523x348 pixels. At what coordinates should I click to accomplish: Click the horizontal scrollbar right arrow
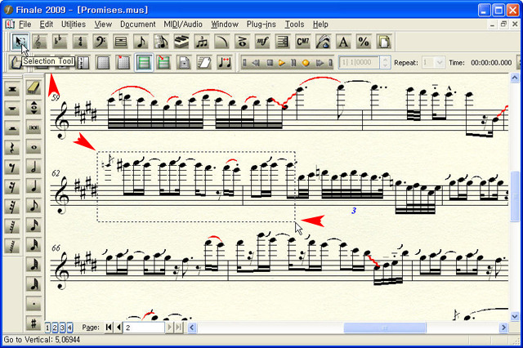[503, 328]
